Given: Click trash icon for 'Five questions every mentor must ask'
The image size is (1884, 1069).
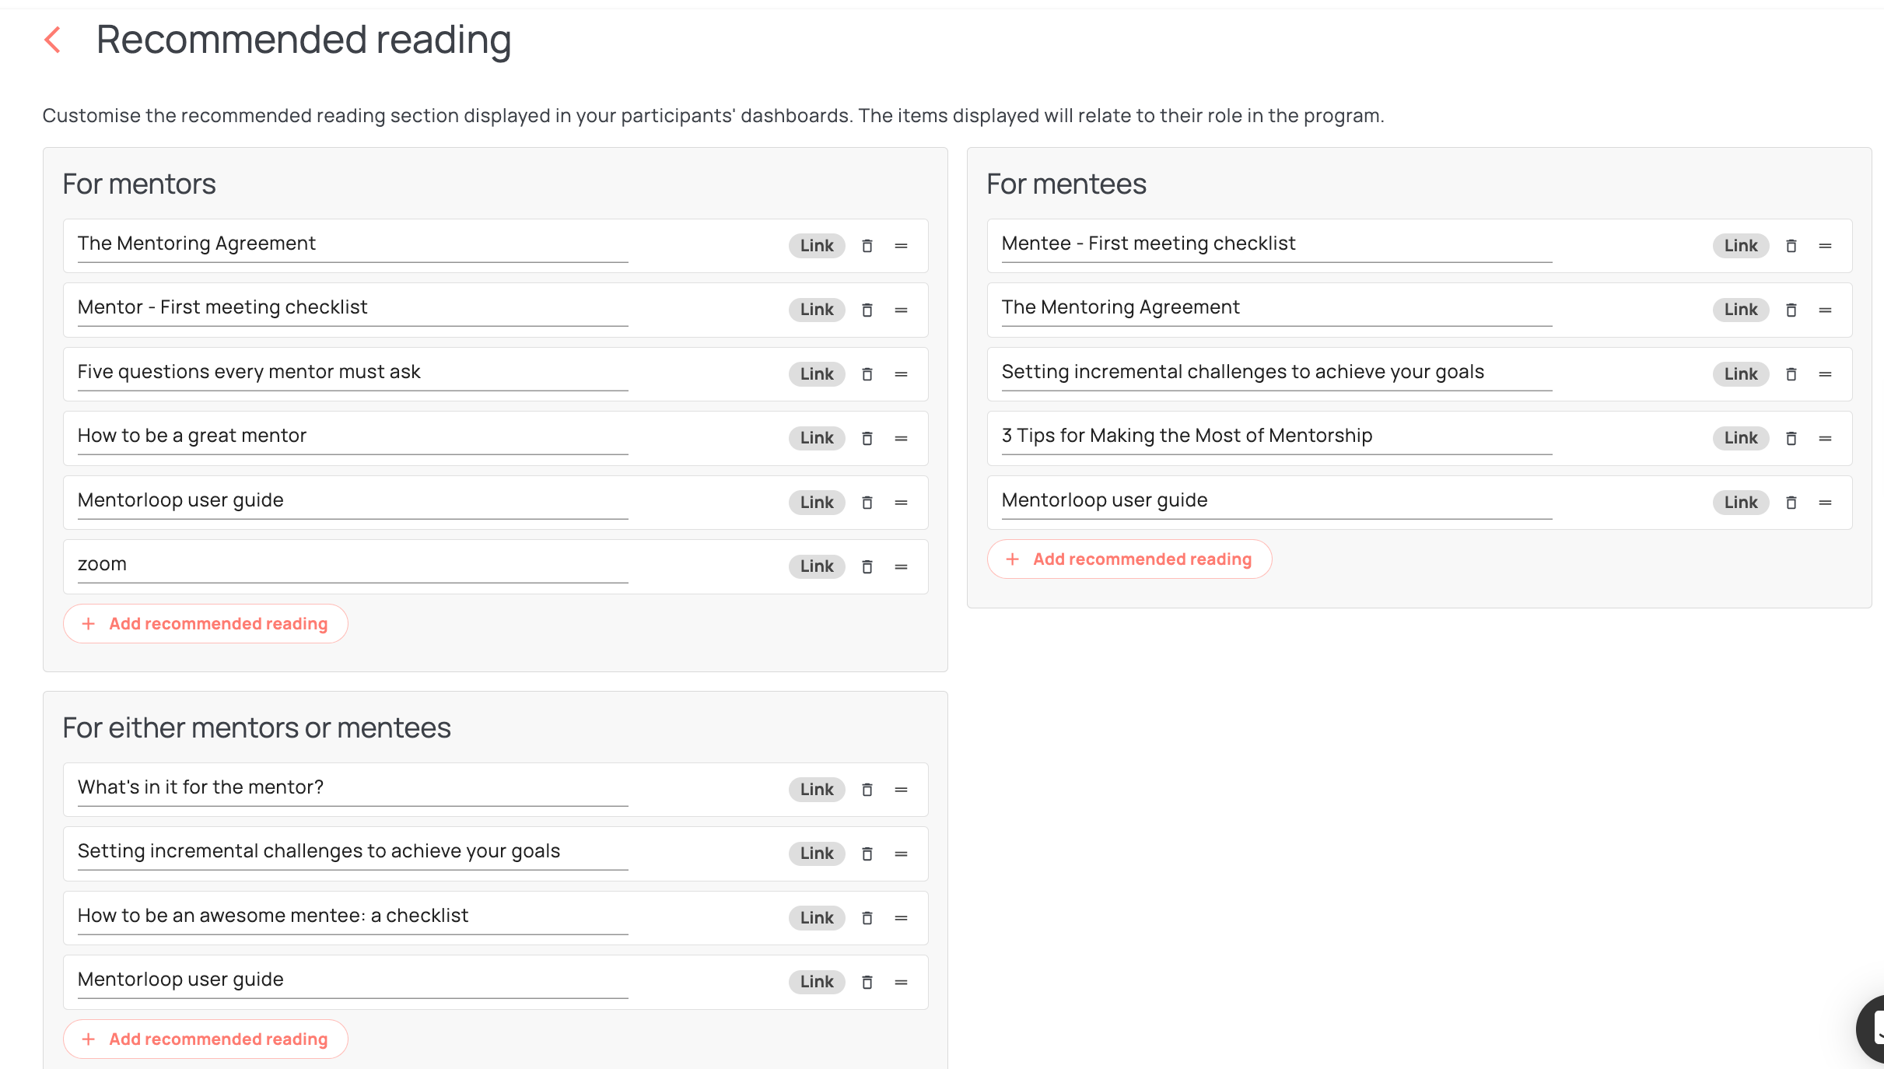Looking at the screenshot, I should pyautogui.click(x=867, y=374).
